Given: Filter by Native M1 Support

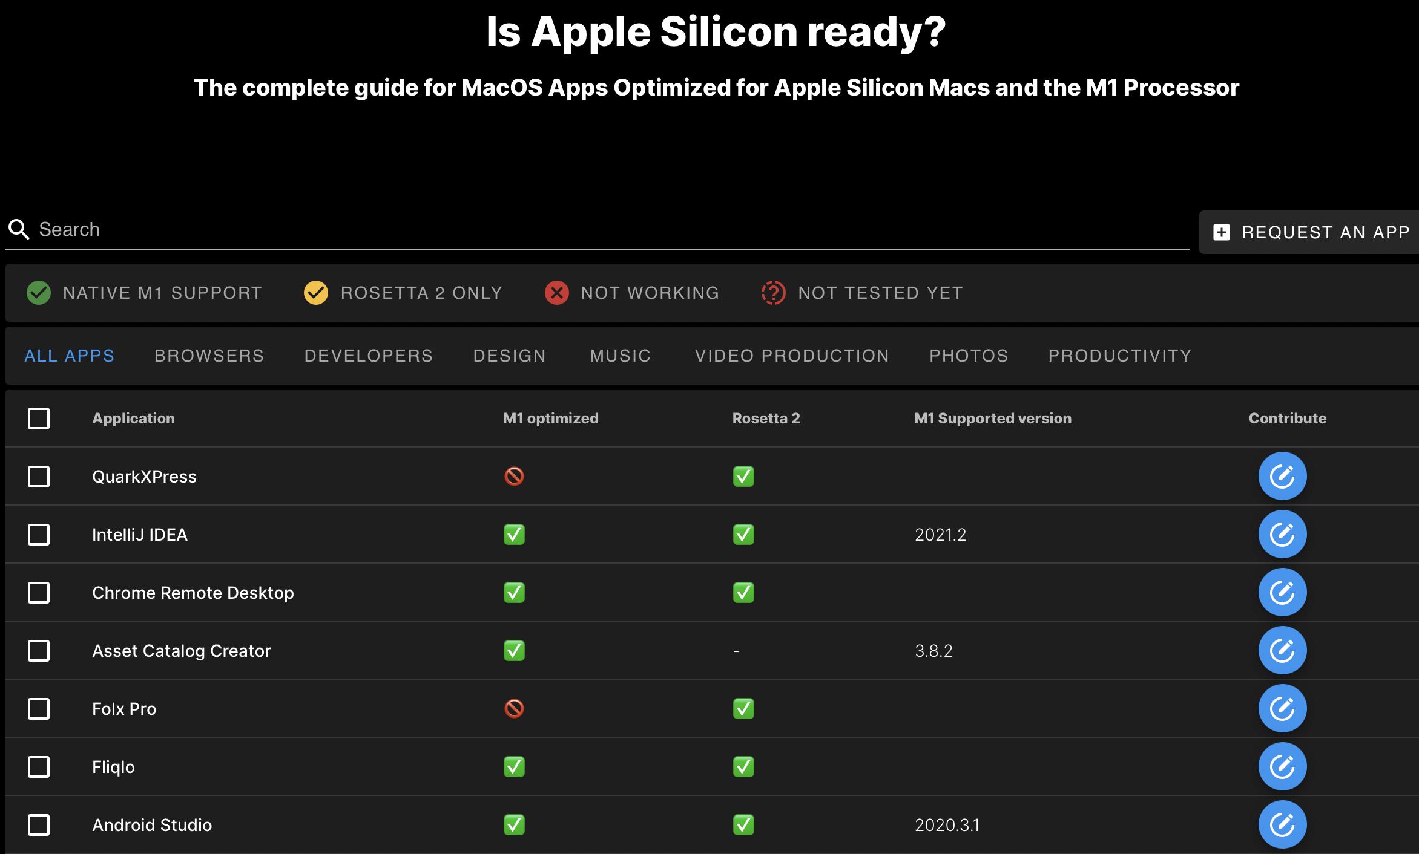Looking at the screenshot, I should point(144,293).
